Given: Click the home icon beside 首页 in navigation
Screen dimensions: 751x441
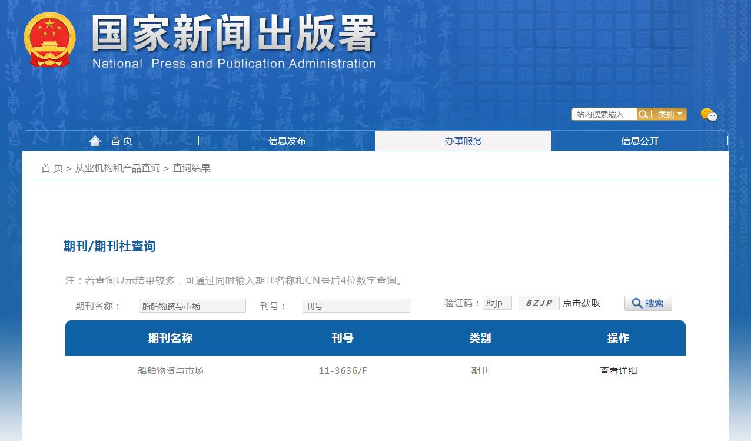Looking at the screenshot, I should coord(95,140).
